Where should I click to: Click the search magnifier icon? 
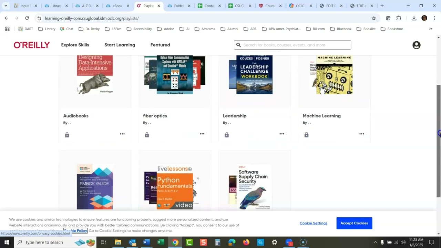(x=238, y=45)
